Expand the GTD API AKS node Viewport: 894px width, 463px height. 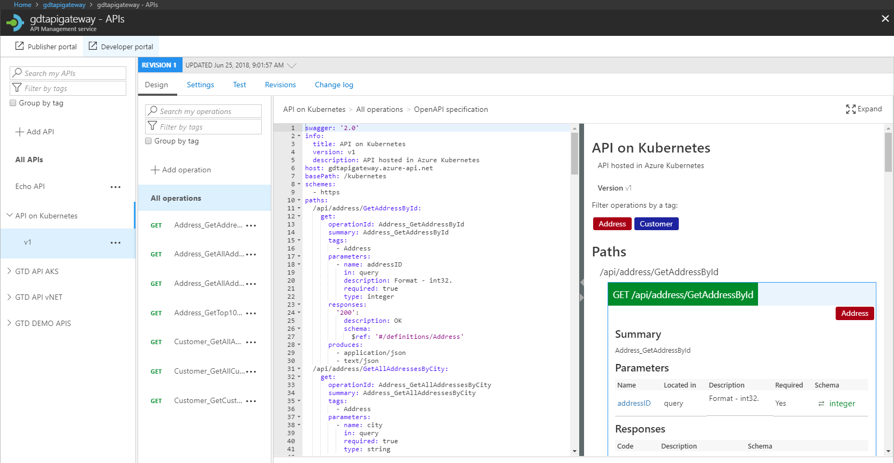[9, 271]
